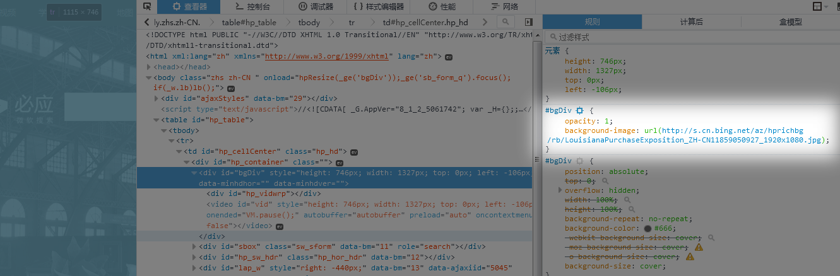This screenshot has width=840, height=276.
Task: Open the HTML search magnifier box
Action: 507,23
